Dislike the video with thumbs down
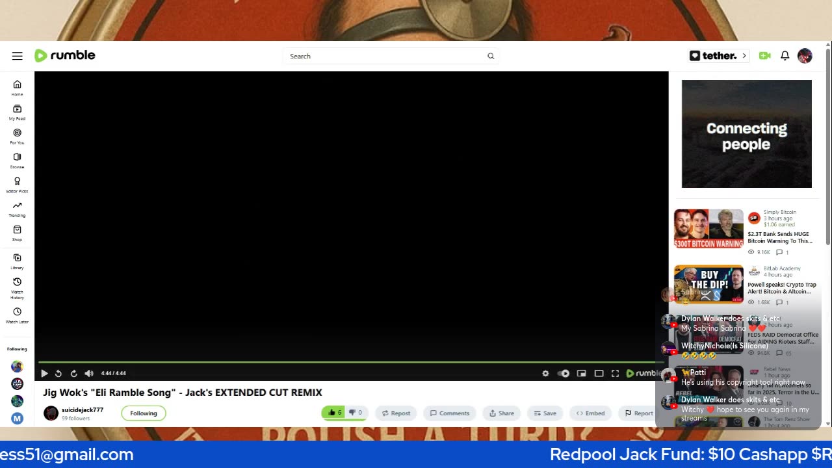This screenshot has width=832, height=468. pos(355,413)
